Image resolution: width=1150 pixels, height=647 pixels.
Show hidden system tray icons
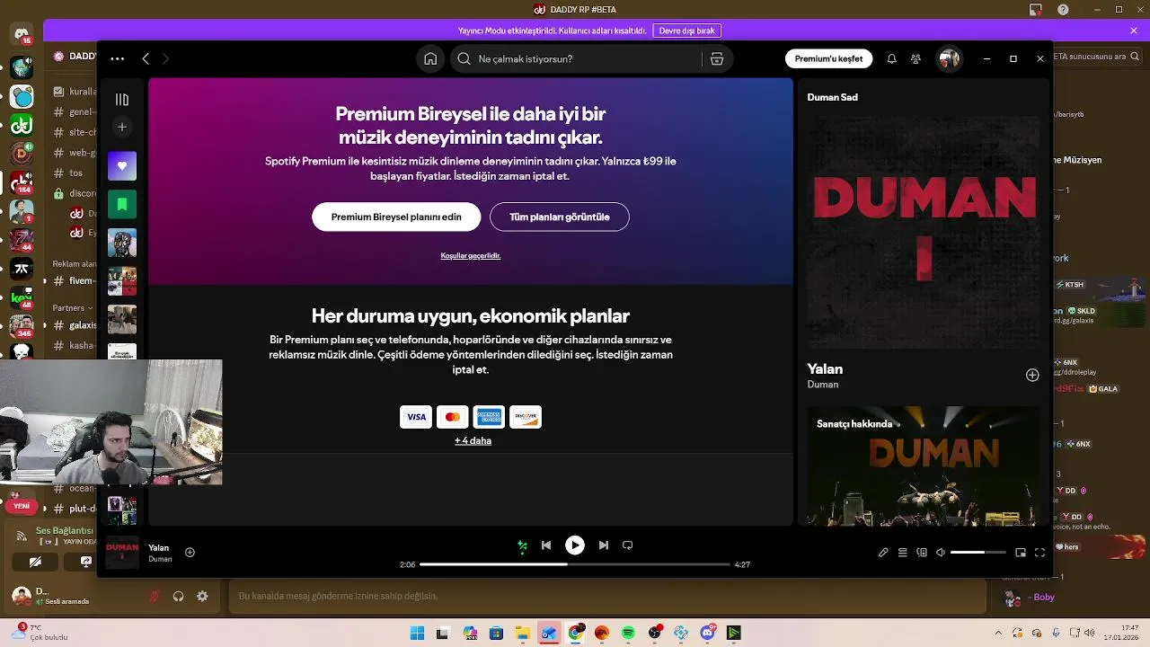998,633
